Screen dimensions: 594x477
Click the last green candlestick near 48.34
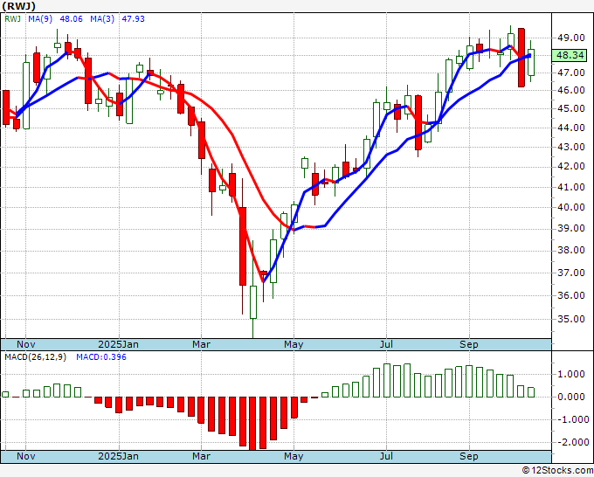[531, 62]
